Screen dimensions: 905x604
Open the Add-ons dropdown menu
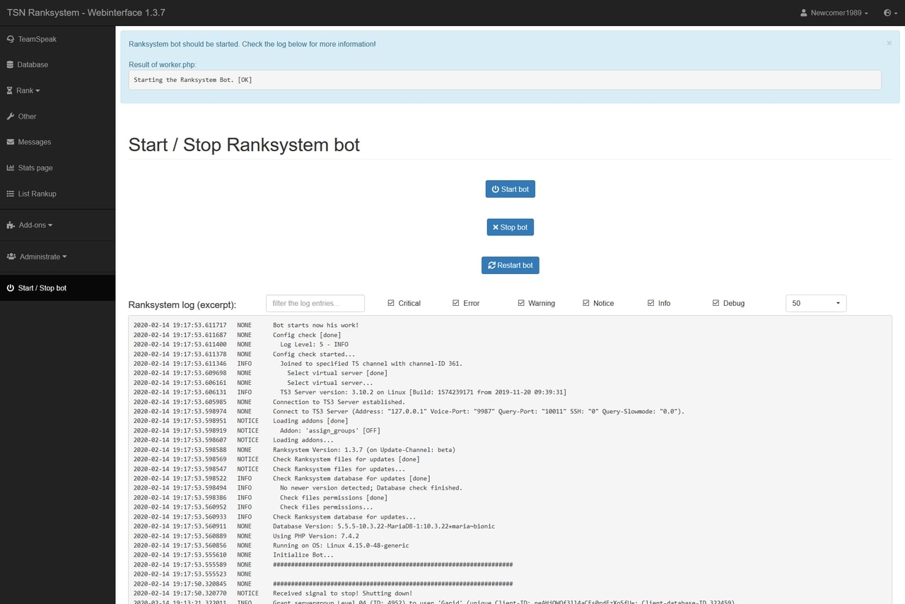(x=31, y=225)
